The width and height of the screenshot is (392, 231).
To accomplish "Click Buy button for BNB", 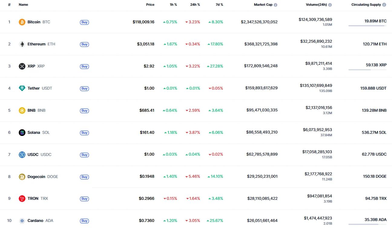I will coord(84,111).
